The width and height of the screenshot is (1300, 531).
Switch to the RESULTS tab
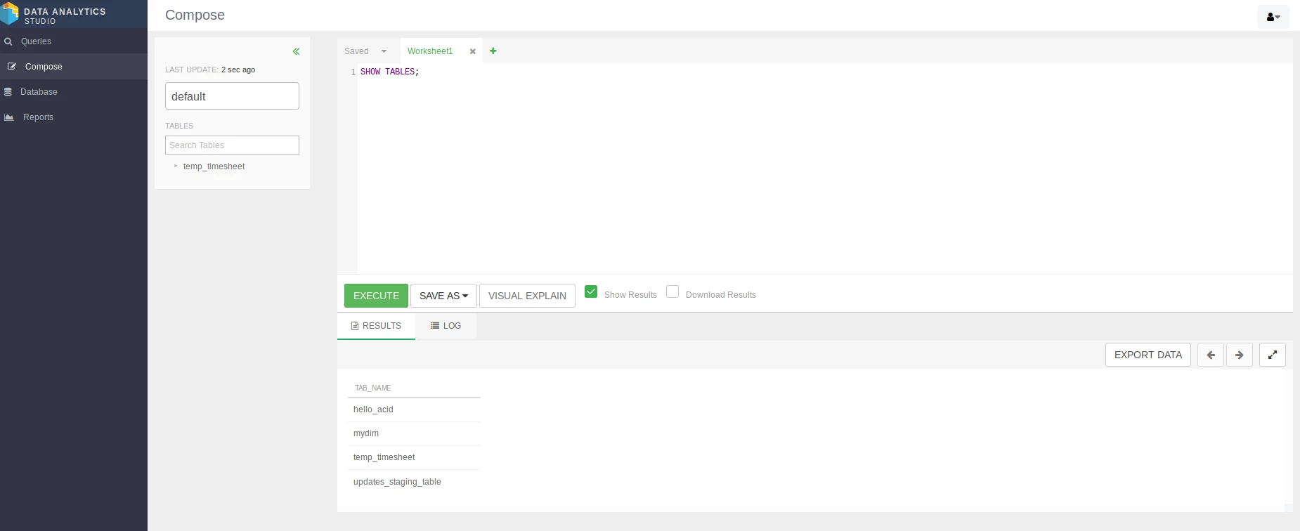point(376,326)
